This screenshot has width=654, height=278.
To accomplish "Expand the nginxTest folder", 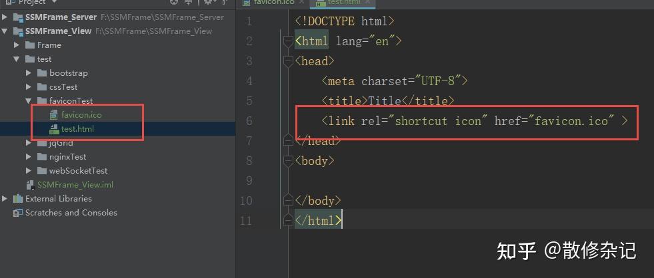I will click(x=29, y=157).
